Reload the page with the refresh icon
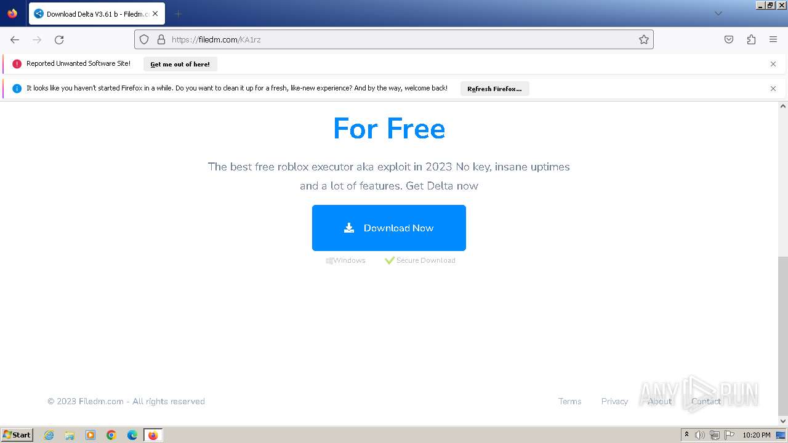788x443 pixels. point(59,39)
